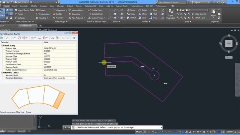Click the Grading tool
This screenshot has height=135, width=240.
(42, 18)
